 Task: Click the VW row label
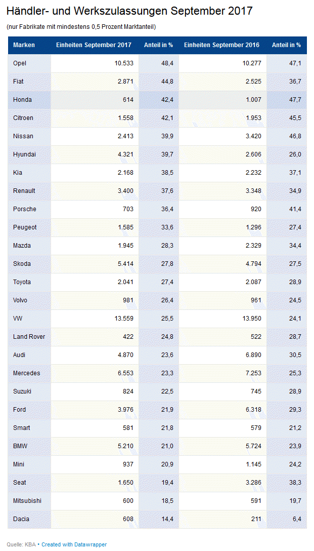click(x=18, y=319)
